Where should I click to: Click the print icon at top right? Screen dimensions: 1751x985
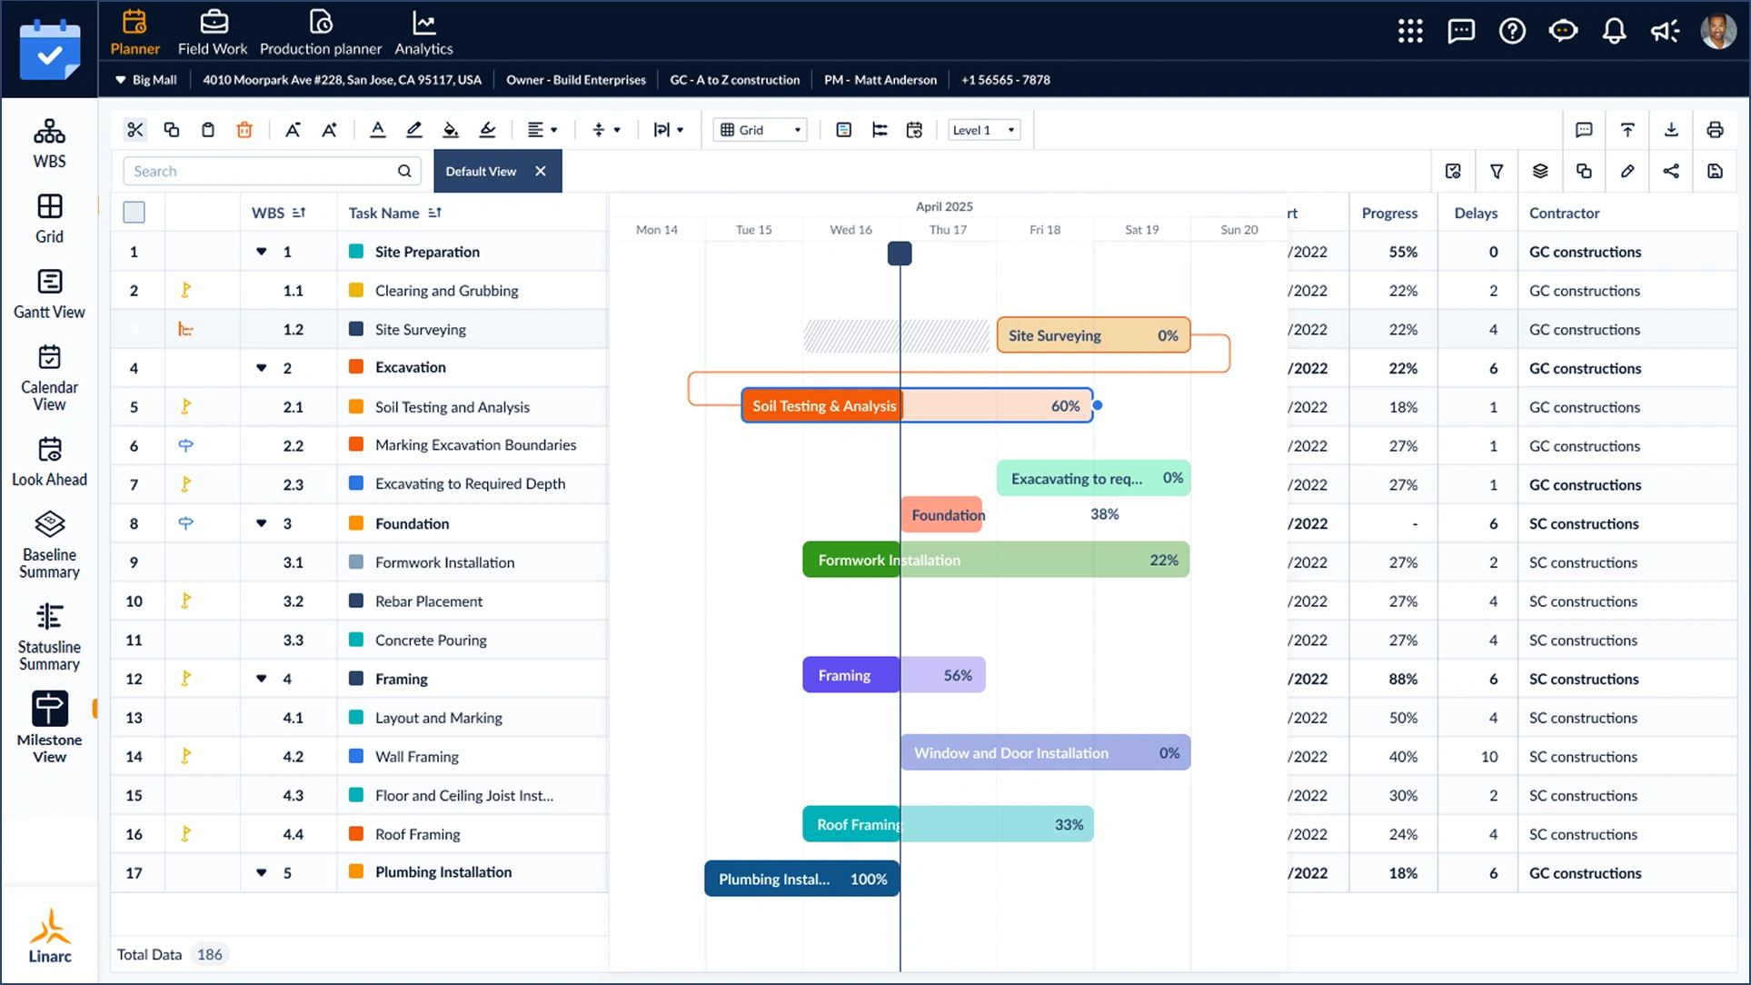click(1714, 130)
